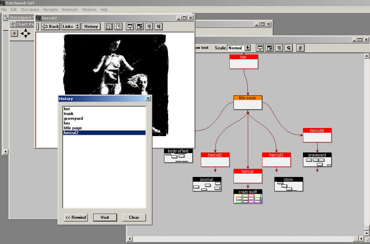
Task: Open the Windows menu
Action: [89, 10]
